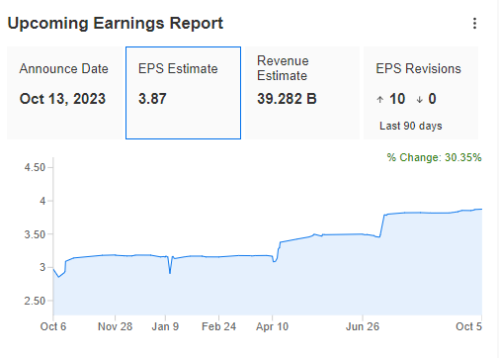
Task: Click the 3.87 EPS estimate value
Action: tap(152, 99)
